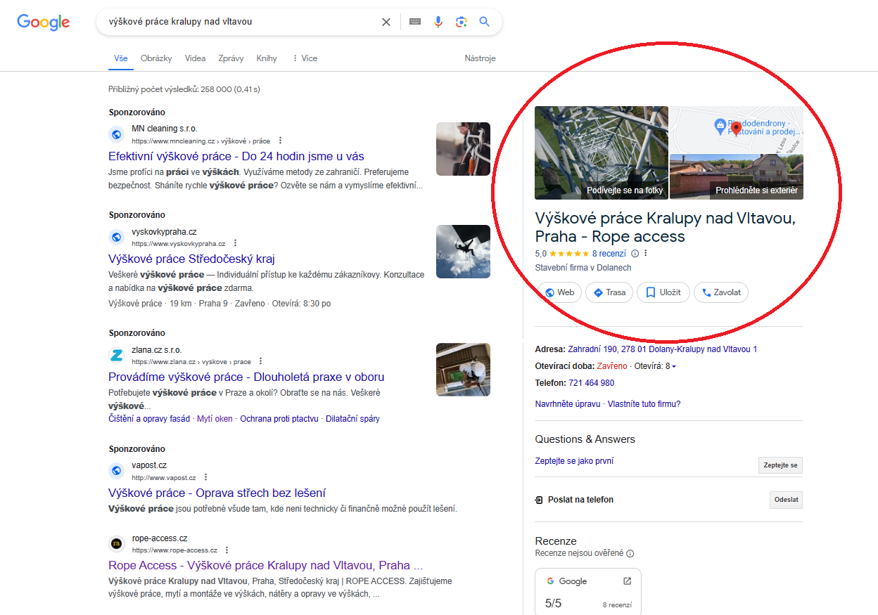Open Efektivní výškové práce ad link
Viewport: 878px width, 615px height.
236,156
